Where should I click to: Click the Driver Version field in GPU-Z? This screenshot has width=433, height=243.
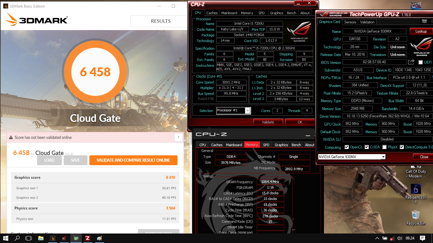tap(388, 116)
